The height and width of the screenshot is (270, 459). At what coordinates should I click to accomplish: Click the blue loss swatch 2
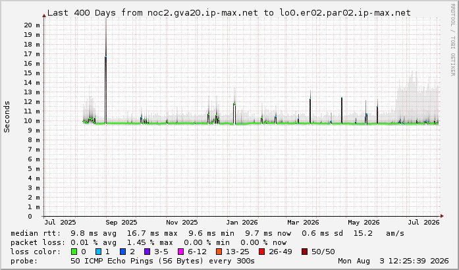click(x=122, y=252)
